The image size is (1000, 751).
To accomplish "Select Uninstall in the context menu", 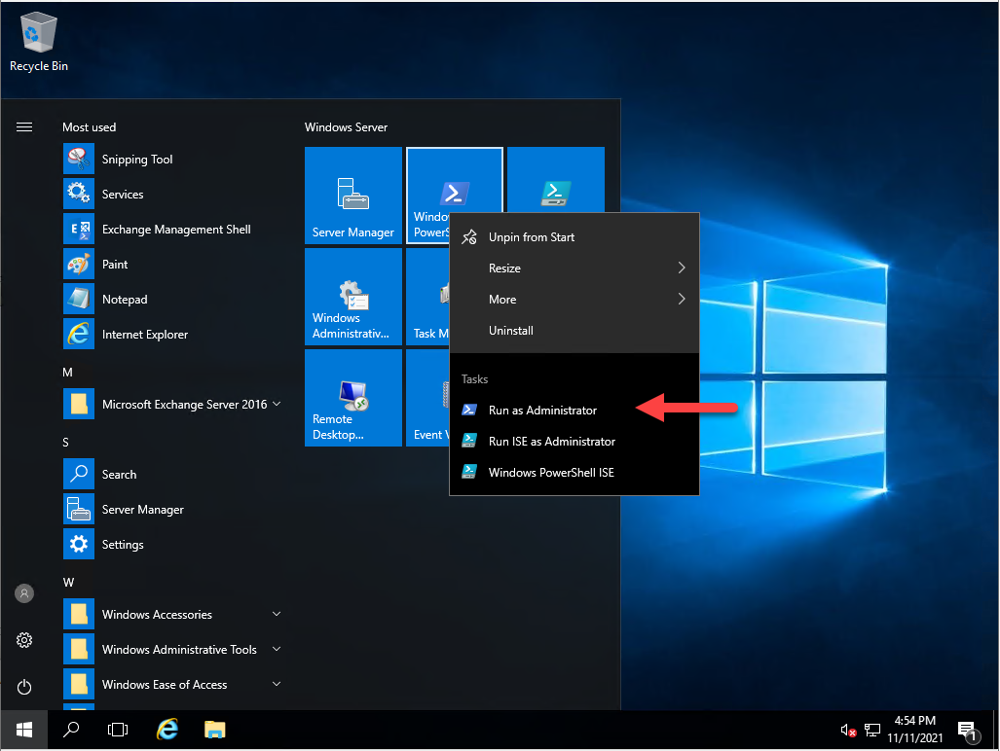I will click(574, 331).
